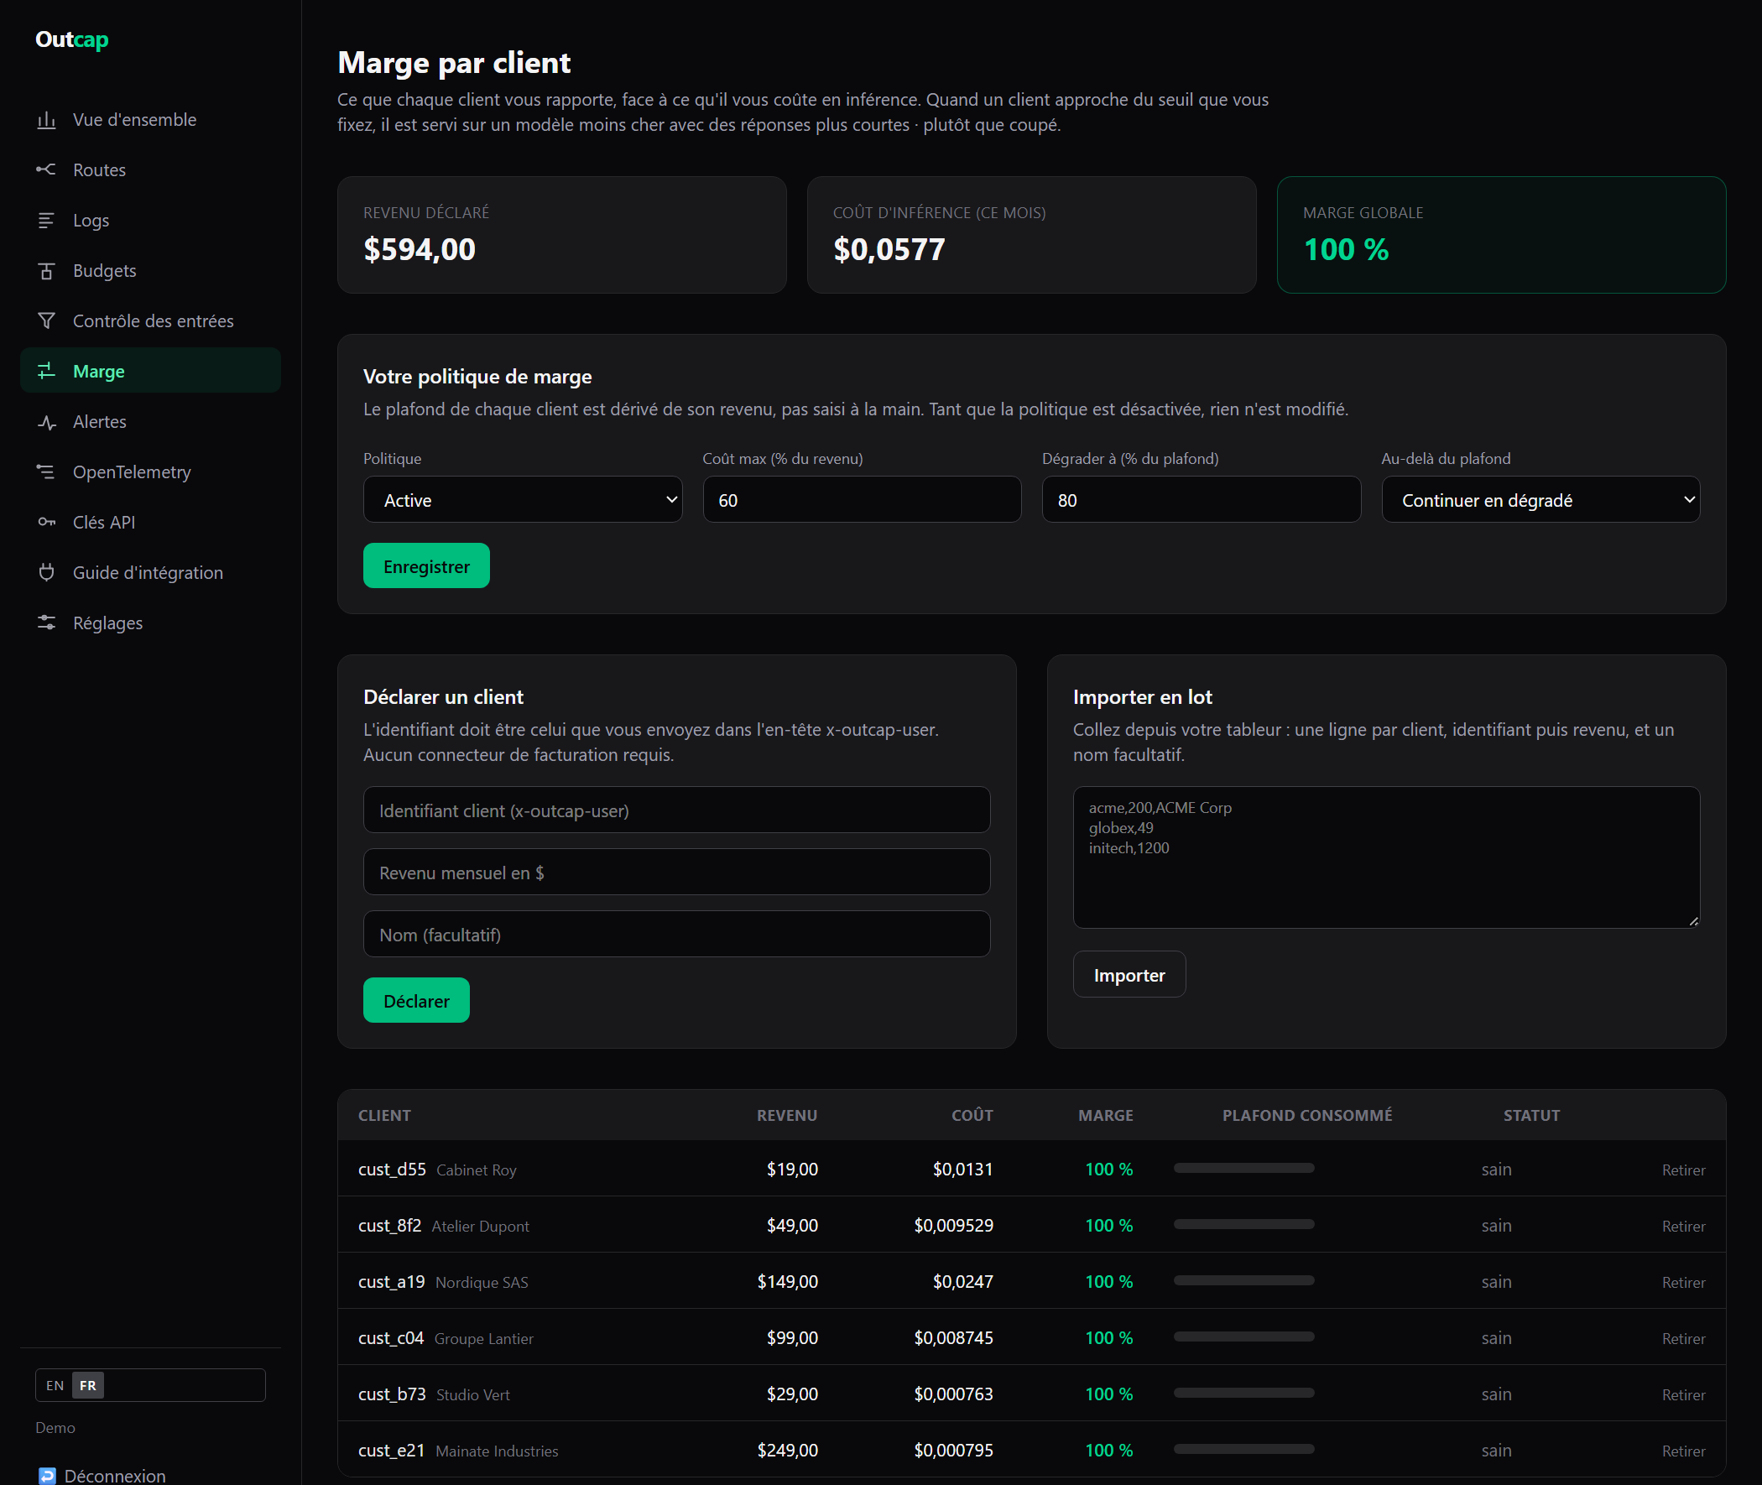Open the Politique dropdown set to Active
Screen dimensions: 1762x1485
pyautogui.click(x=522, y=500)
